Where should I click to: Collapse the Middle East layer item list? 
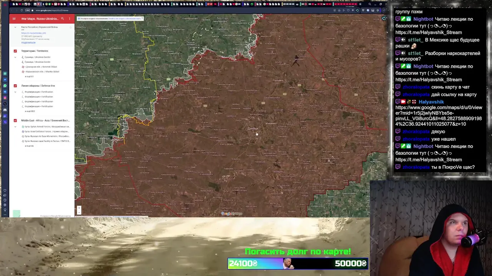15,127
